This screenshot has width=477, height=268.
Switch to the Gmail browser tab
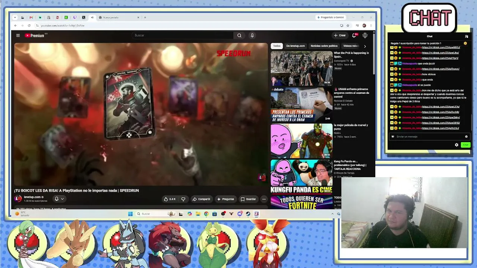31,17
